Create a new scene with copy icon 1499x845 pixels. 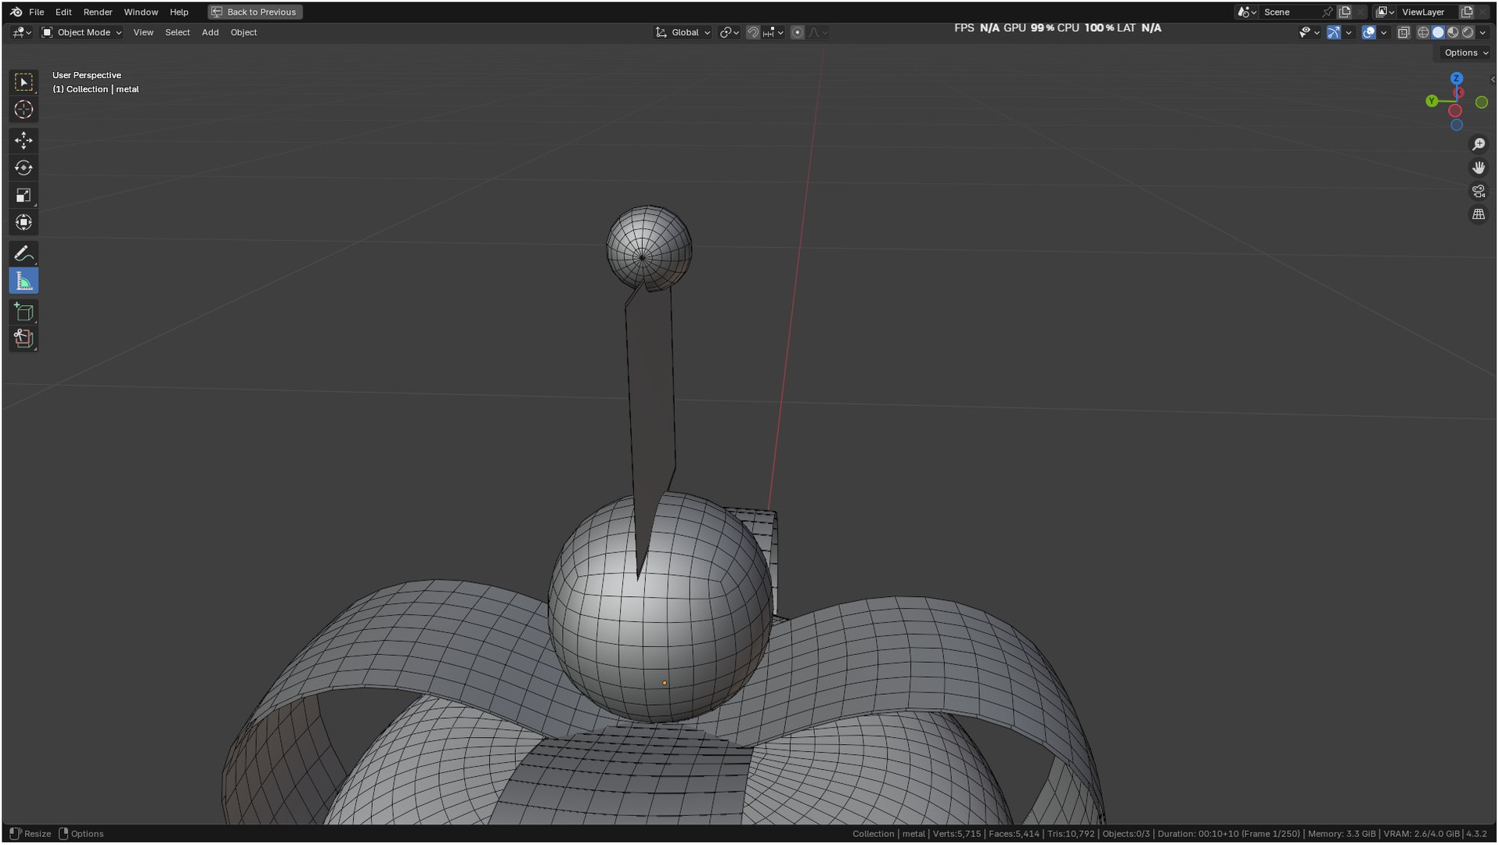[x=1345, y=12]
